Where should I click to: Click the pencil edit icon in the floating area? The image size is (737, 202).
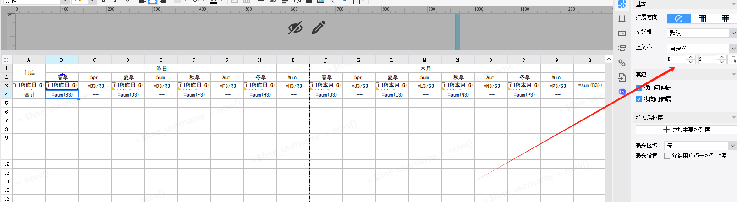319,27
